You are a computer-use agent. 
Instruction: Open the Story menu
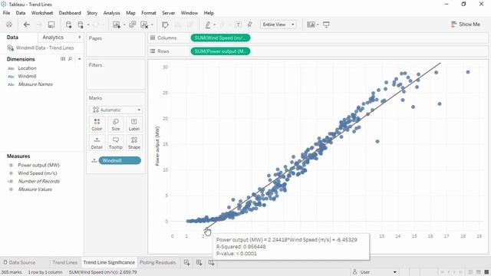(92, 13)
